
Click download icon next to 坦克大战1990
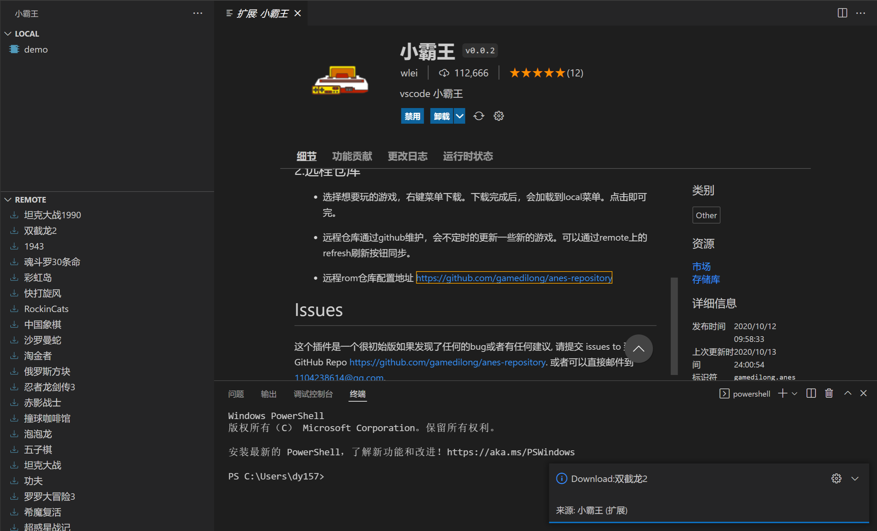click(14, 215)
